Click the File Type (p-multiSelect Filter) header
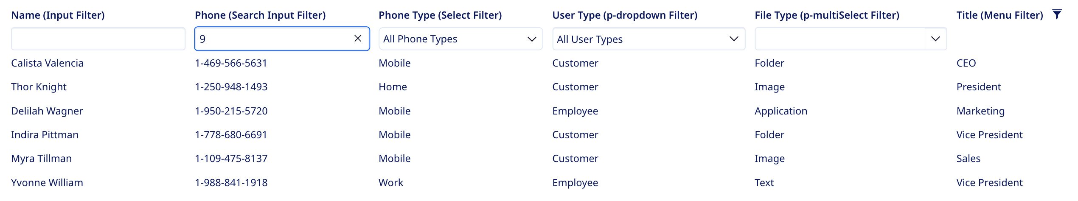 tap(827, 15)
